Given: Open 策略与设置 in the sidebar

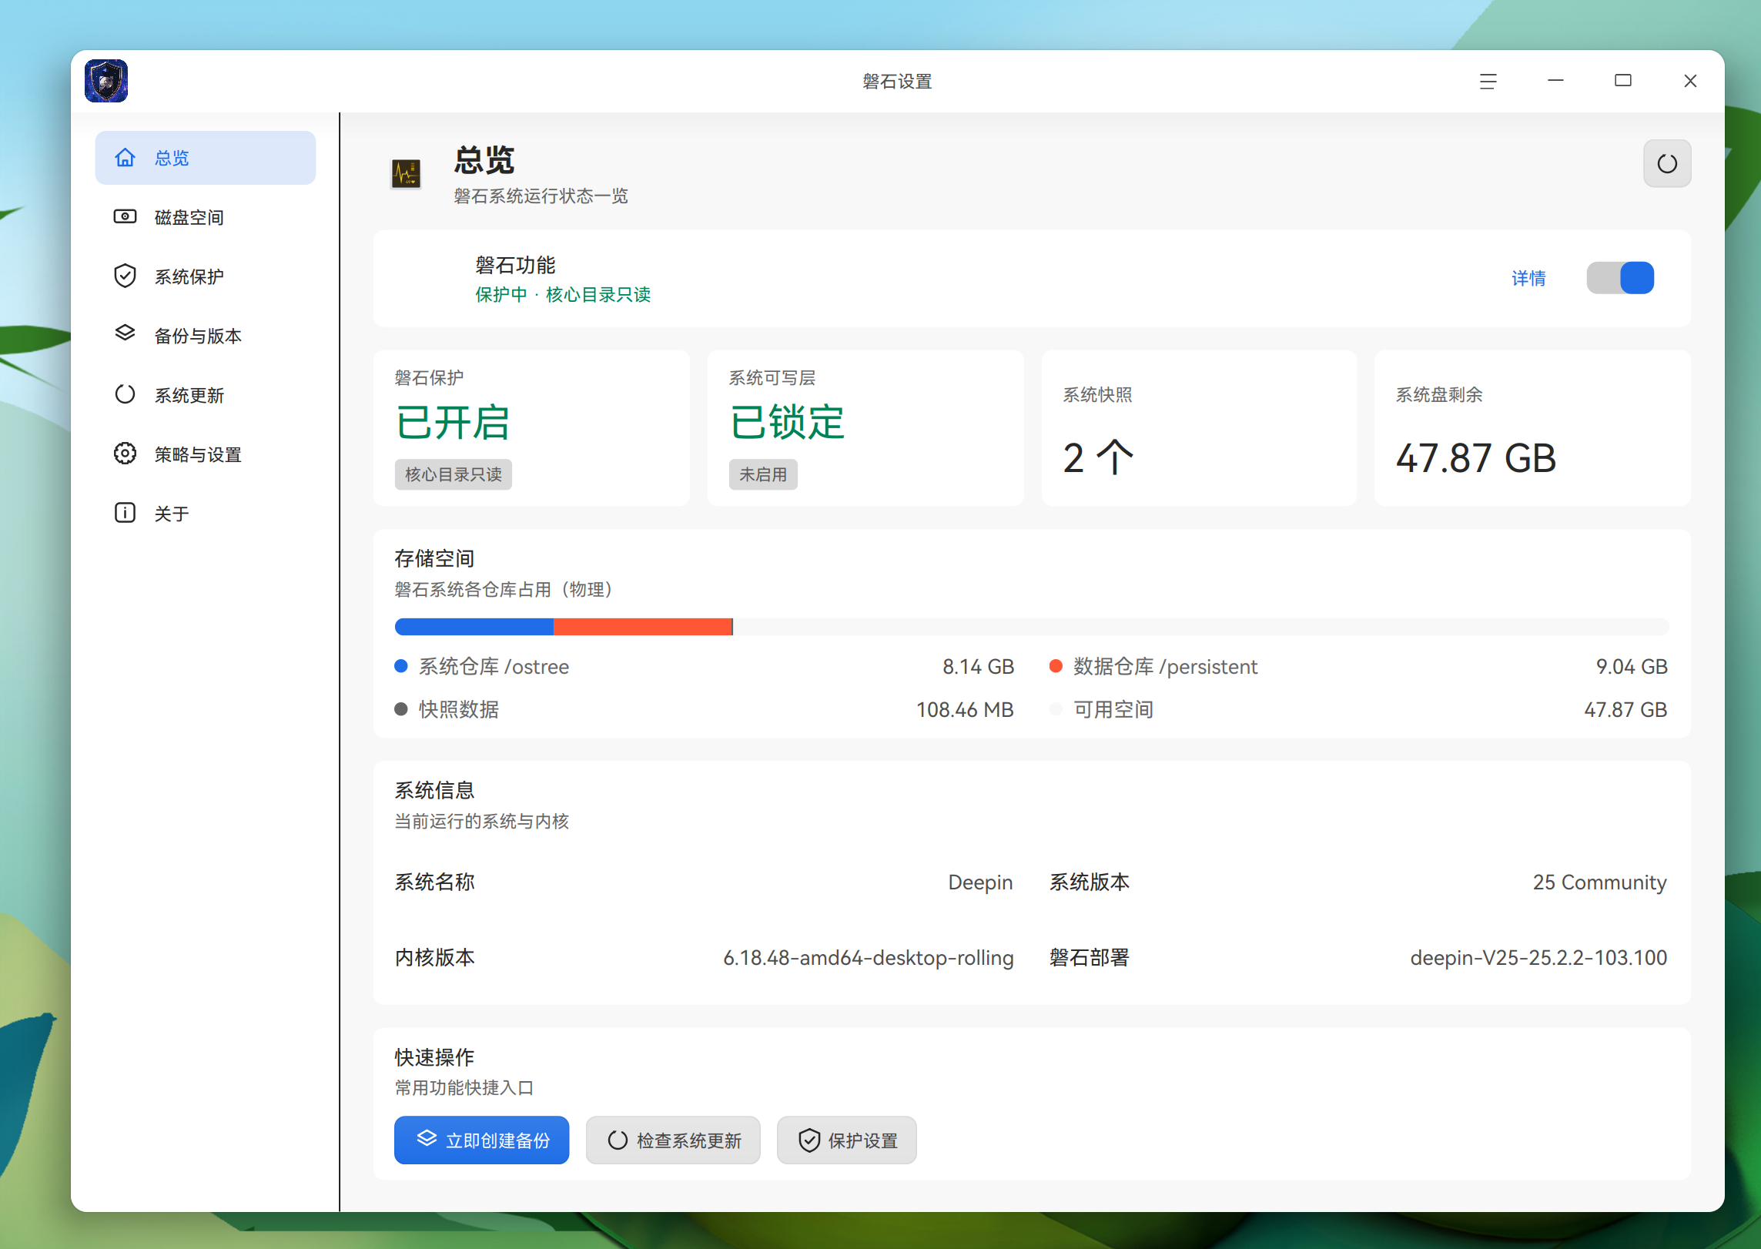Looking at the screenshot, I should pyautogui.click(x=206, y=454).
